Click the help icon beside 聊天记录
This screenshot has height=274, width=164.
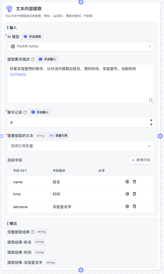25,113
